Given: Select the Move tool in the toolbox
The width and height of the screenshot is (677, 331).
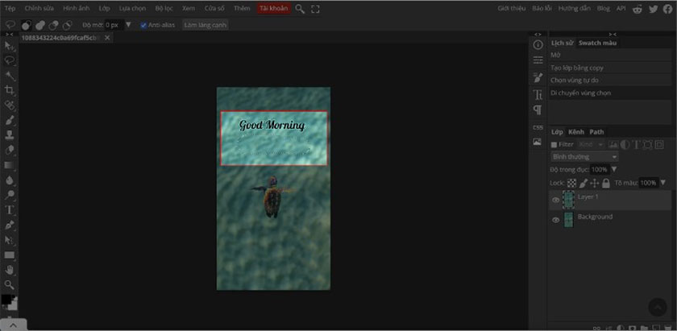Looking at the screenshot, I should pyautogui.click(x=9, y=45).
